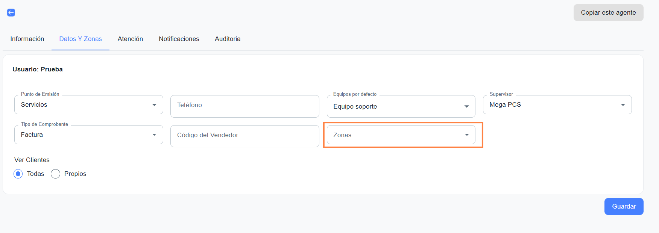This screenshot has height=233, width=659.
Task: Select the Propios radio button
Action: 56,174
